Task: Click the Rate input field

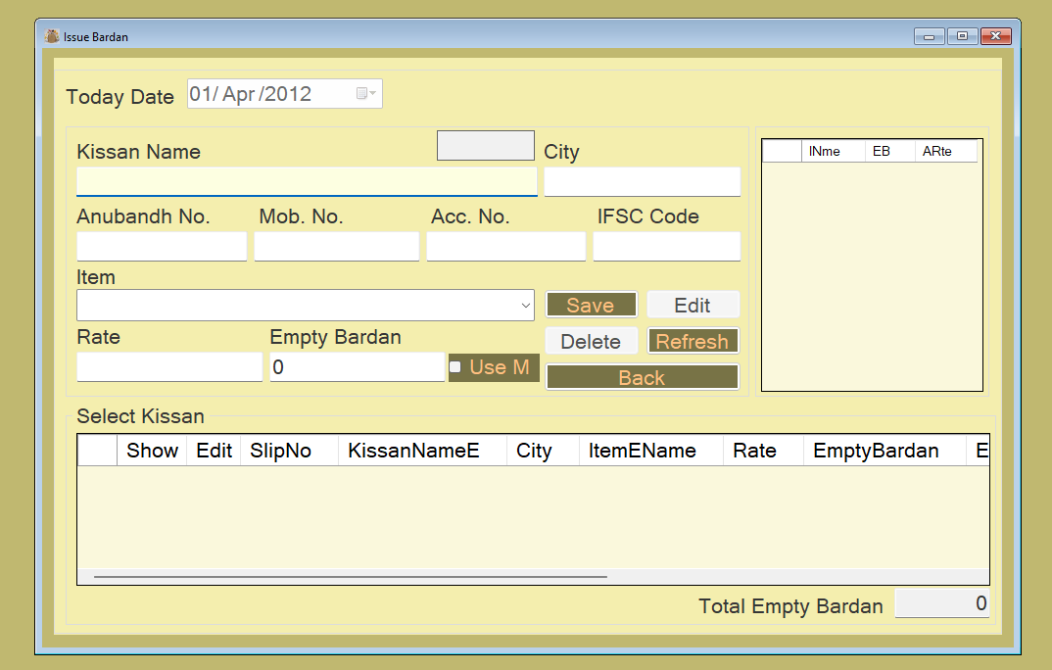Action: point(169,367)
